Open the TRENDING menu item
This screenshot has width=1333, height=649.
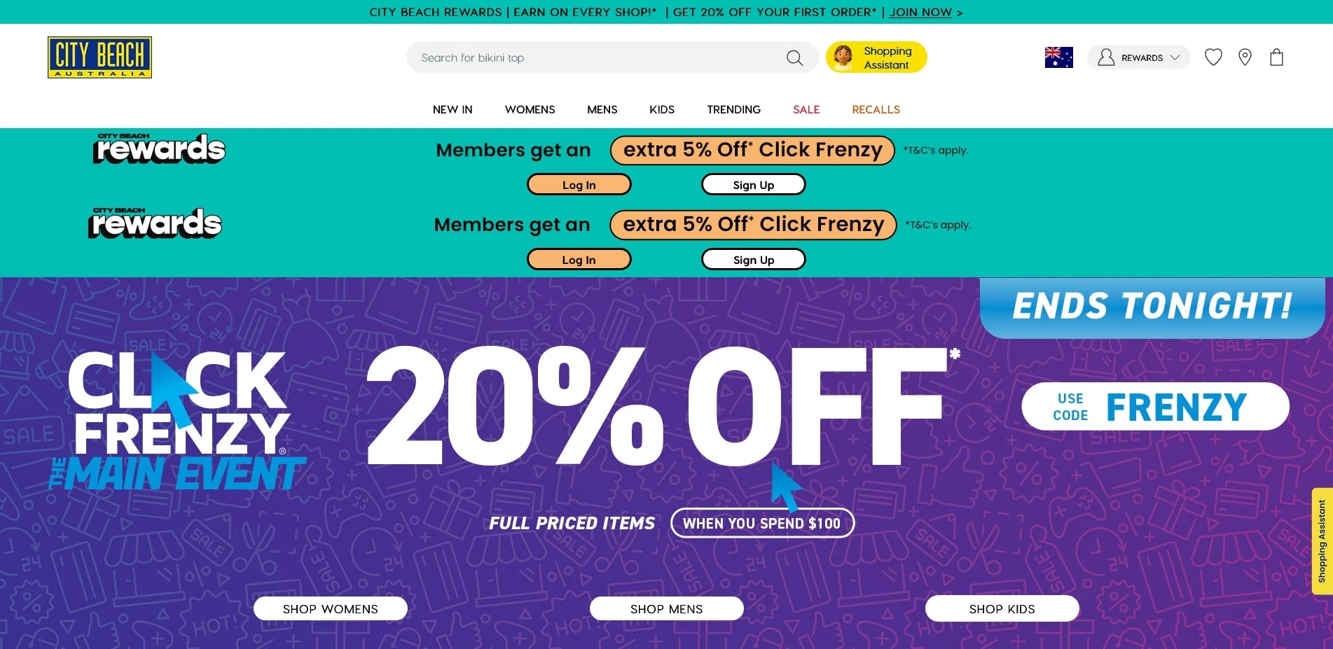pyautogui.click(x=733, y=109)
